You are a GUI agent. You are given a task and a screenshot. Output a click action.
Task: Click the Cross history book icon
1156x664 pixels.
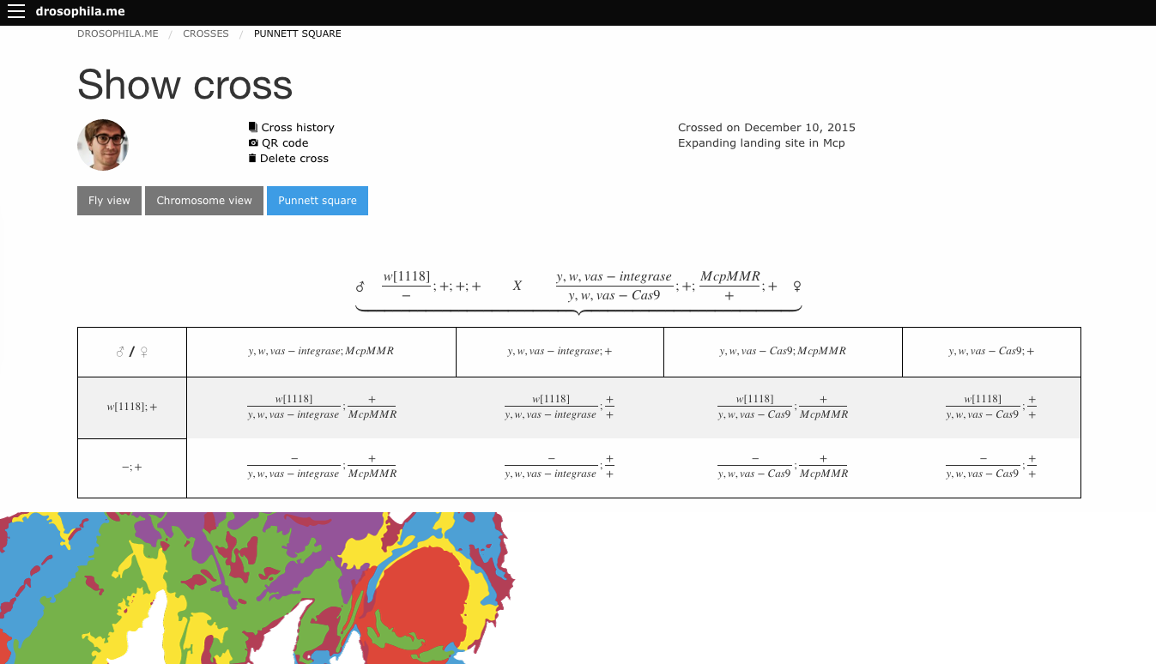[253, 127]
